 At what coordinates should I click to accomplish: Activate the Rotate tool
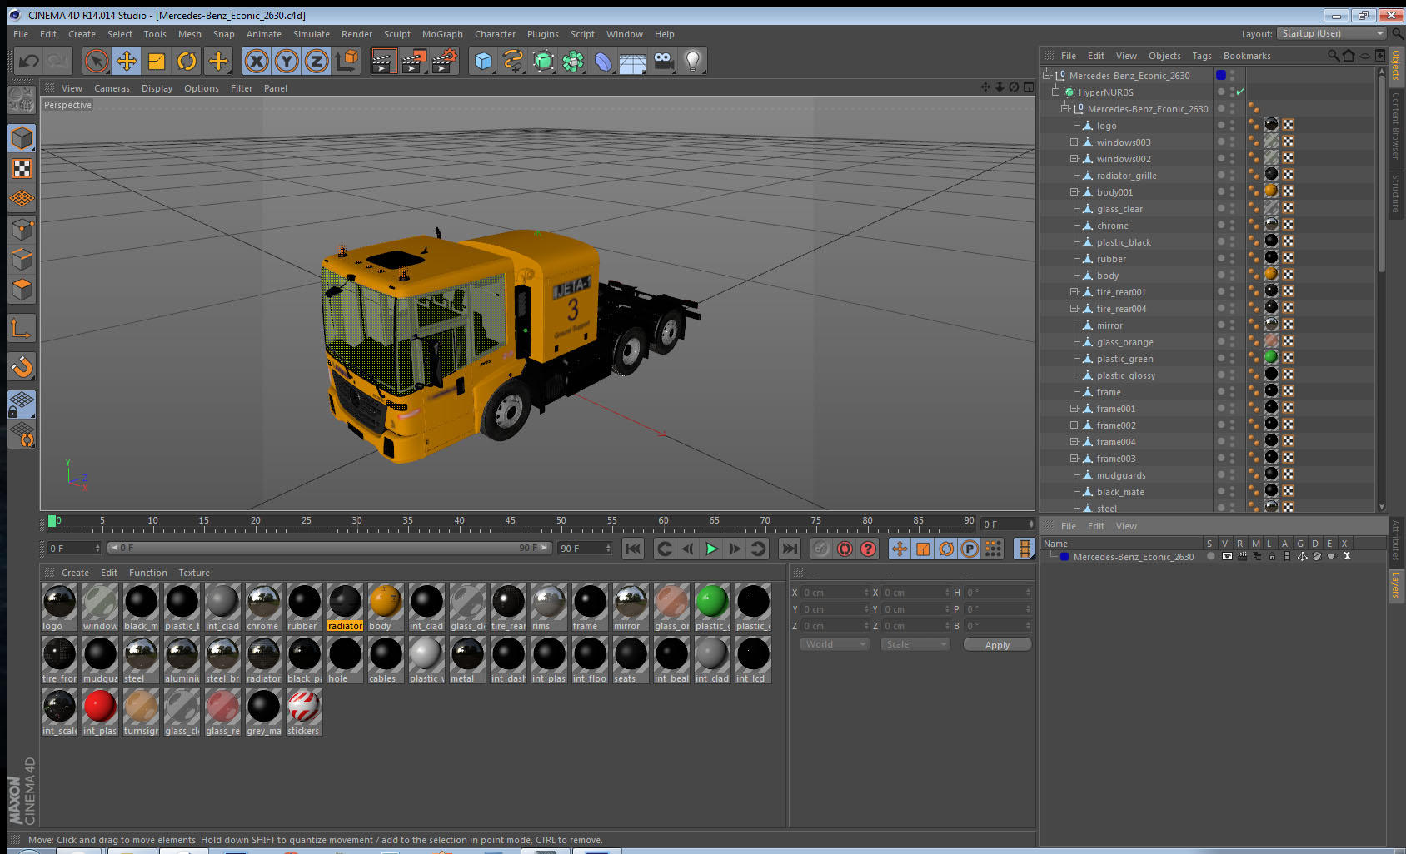click(187, 61)
